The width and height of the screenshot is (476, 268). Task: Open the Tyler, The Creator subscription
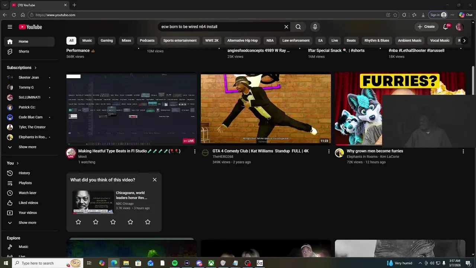(x=29, y=127)
